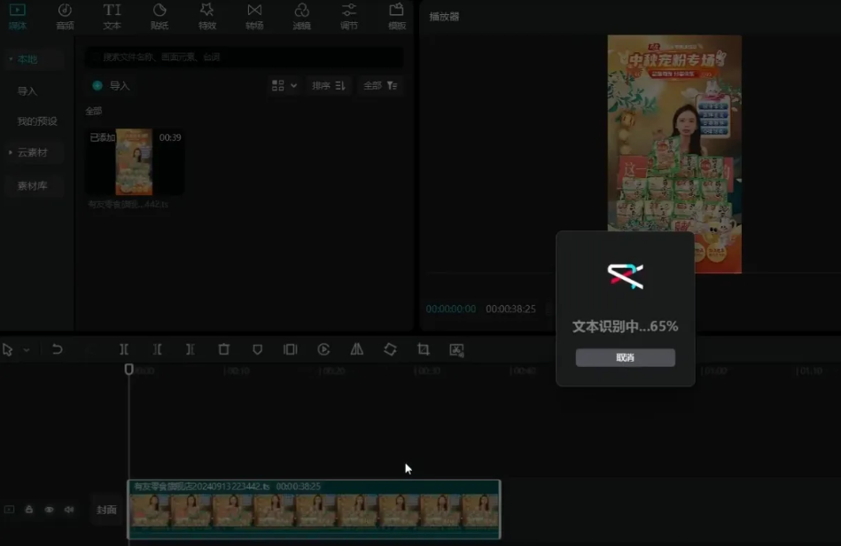
Task: Mute the main video track audio
Action: click(x=69, y=510)
